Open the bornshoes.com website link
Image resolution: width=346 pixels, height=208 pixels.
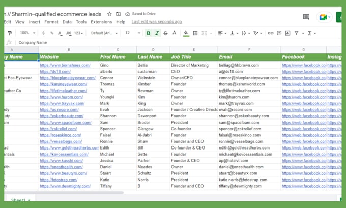[65, 65]
